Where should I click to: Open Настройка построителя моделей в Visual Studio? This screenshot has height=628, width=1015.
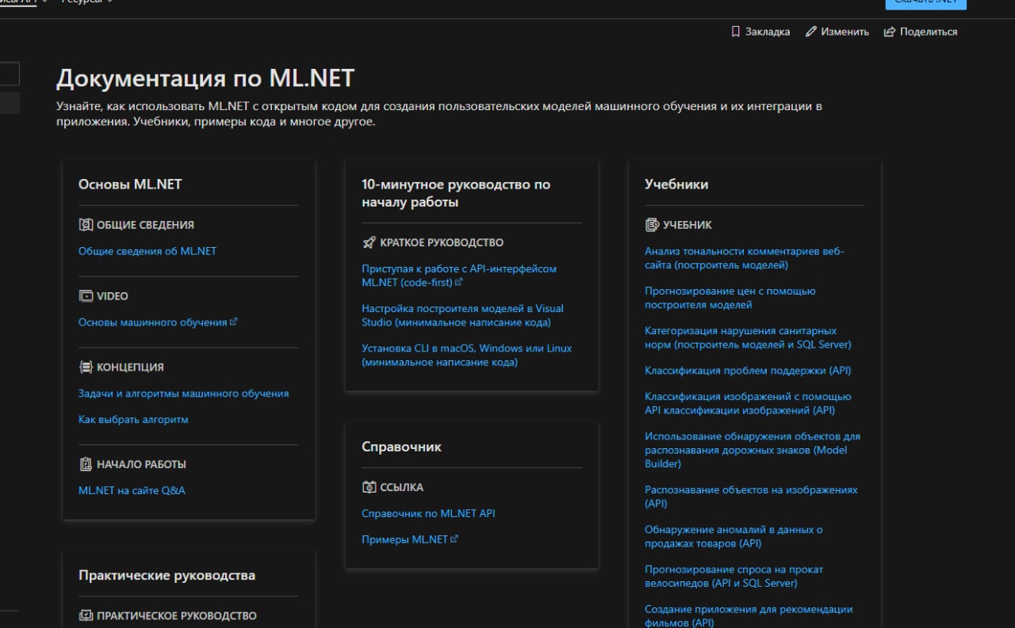click(x=462, y=315)
